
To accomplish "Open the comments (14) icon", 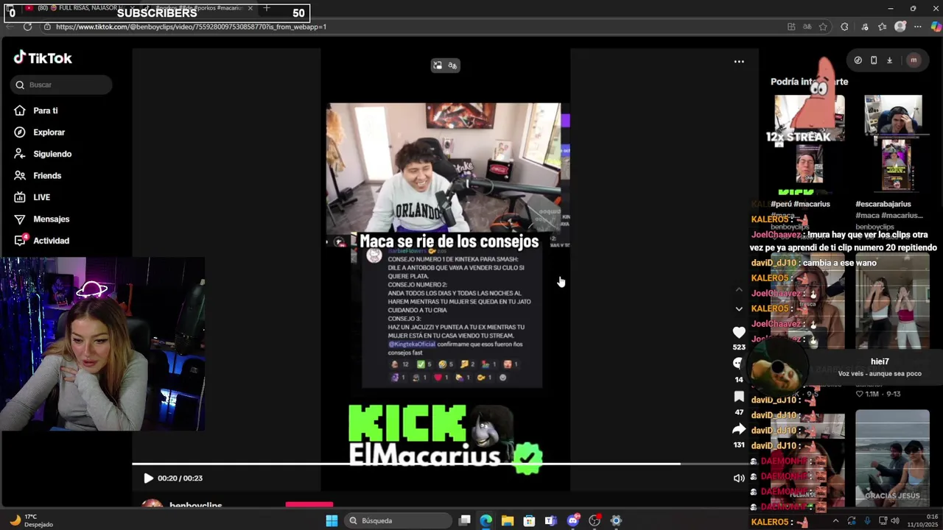I will [739, 364].
